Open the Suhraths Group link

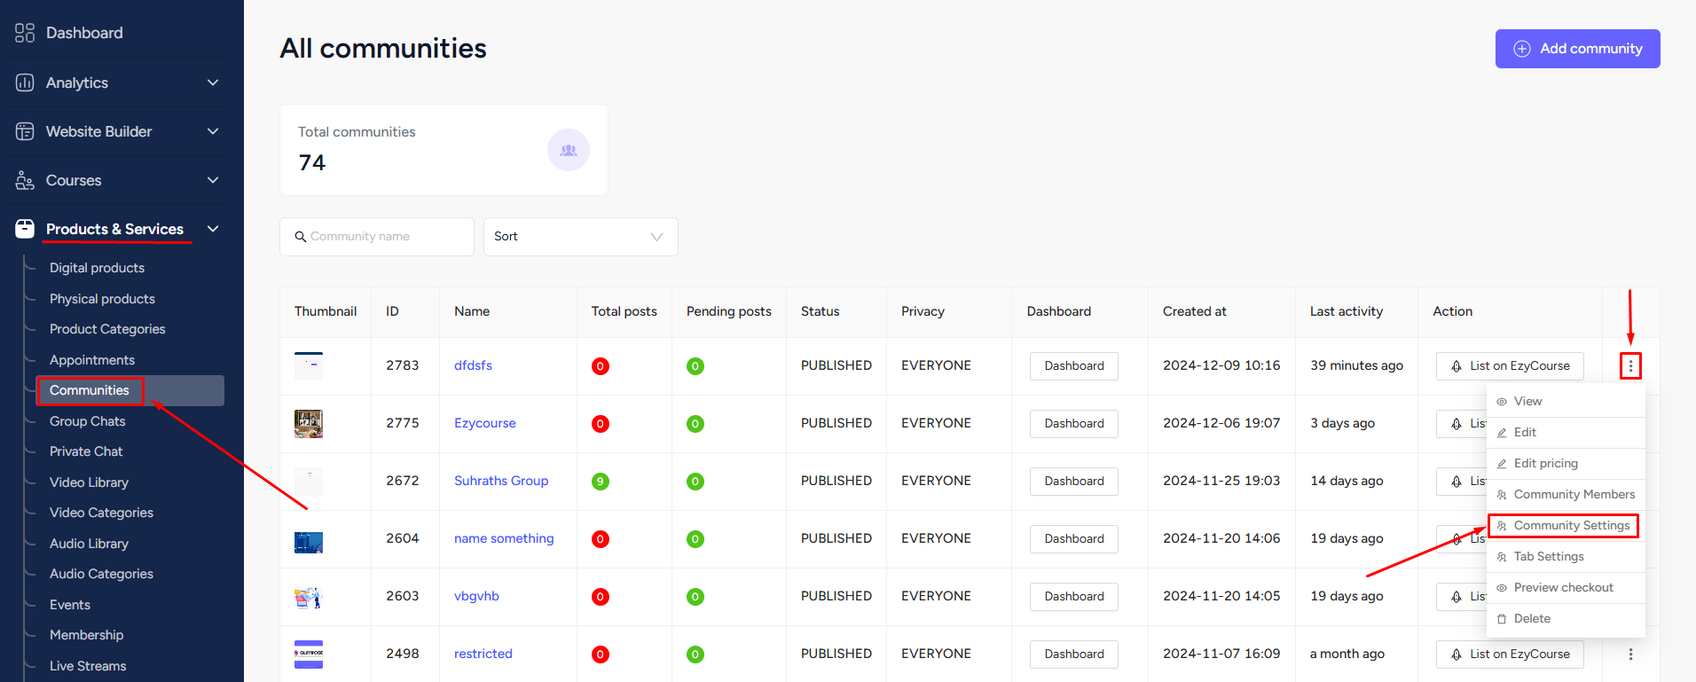point(501,481)
